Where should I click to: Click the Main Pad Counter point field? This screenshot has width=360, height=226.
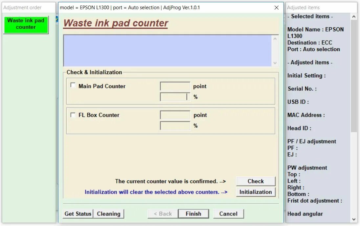coord(175,86)
